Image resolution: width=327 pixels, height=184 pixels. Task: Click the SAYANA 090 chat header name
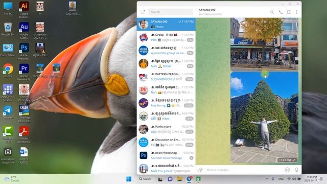coord(207,10)
